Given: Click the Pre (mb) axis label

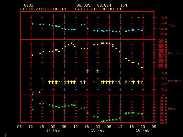Looking at the screenshot, I should 175,53.
